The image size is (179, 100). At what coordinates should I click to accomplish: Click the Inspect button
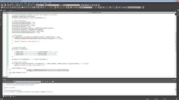(x=124, y=7)
